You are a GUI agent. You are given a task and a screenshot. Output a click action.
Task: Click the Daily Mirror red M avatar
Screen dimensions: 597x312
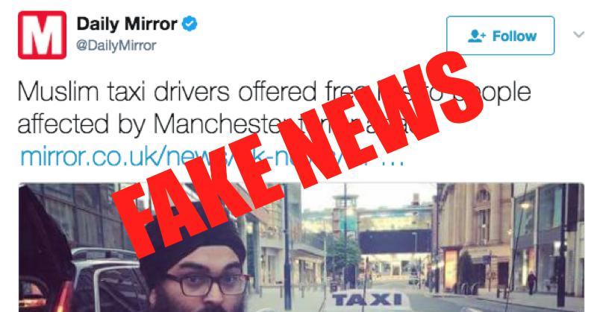(43, 35)
